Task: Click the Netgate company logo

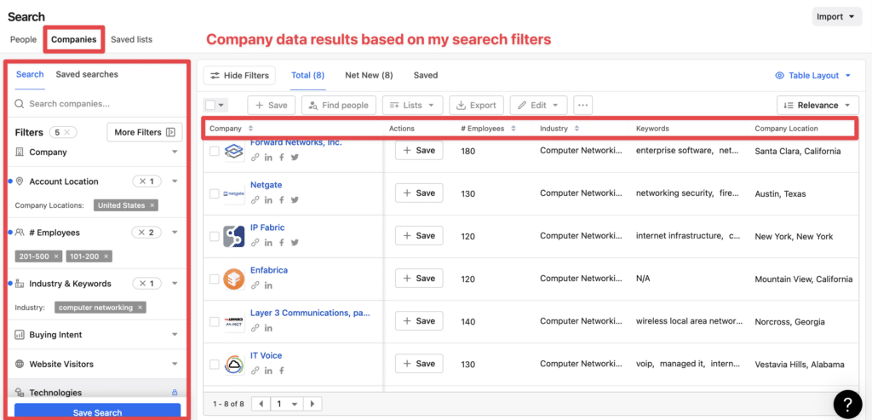Action: coord(234,193)
